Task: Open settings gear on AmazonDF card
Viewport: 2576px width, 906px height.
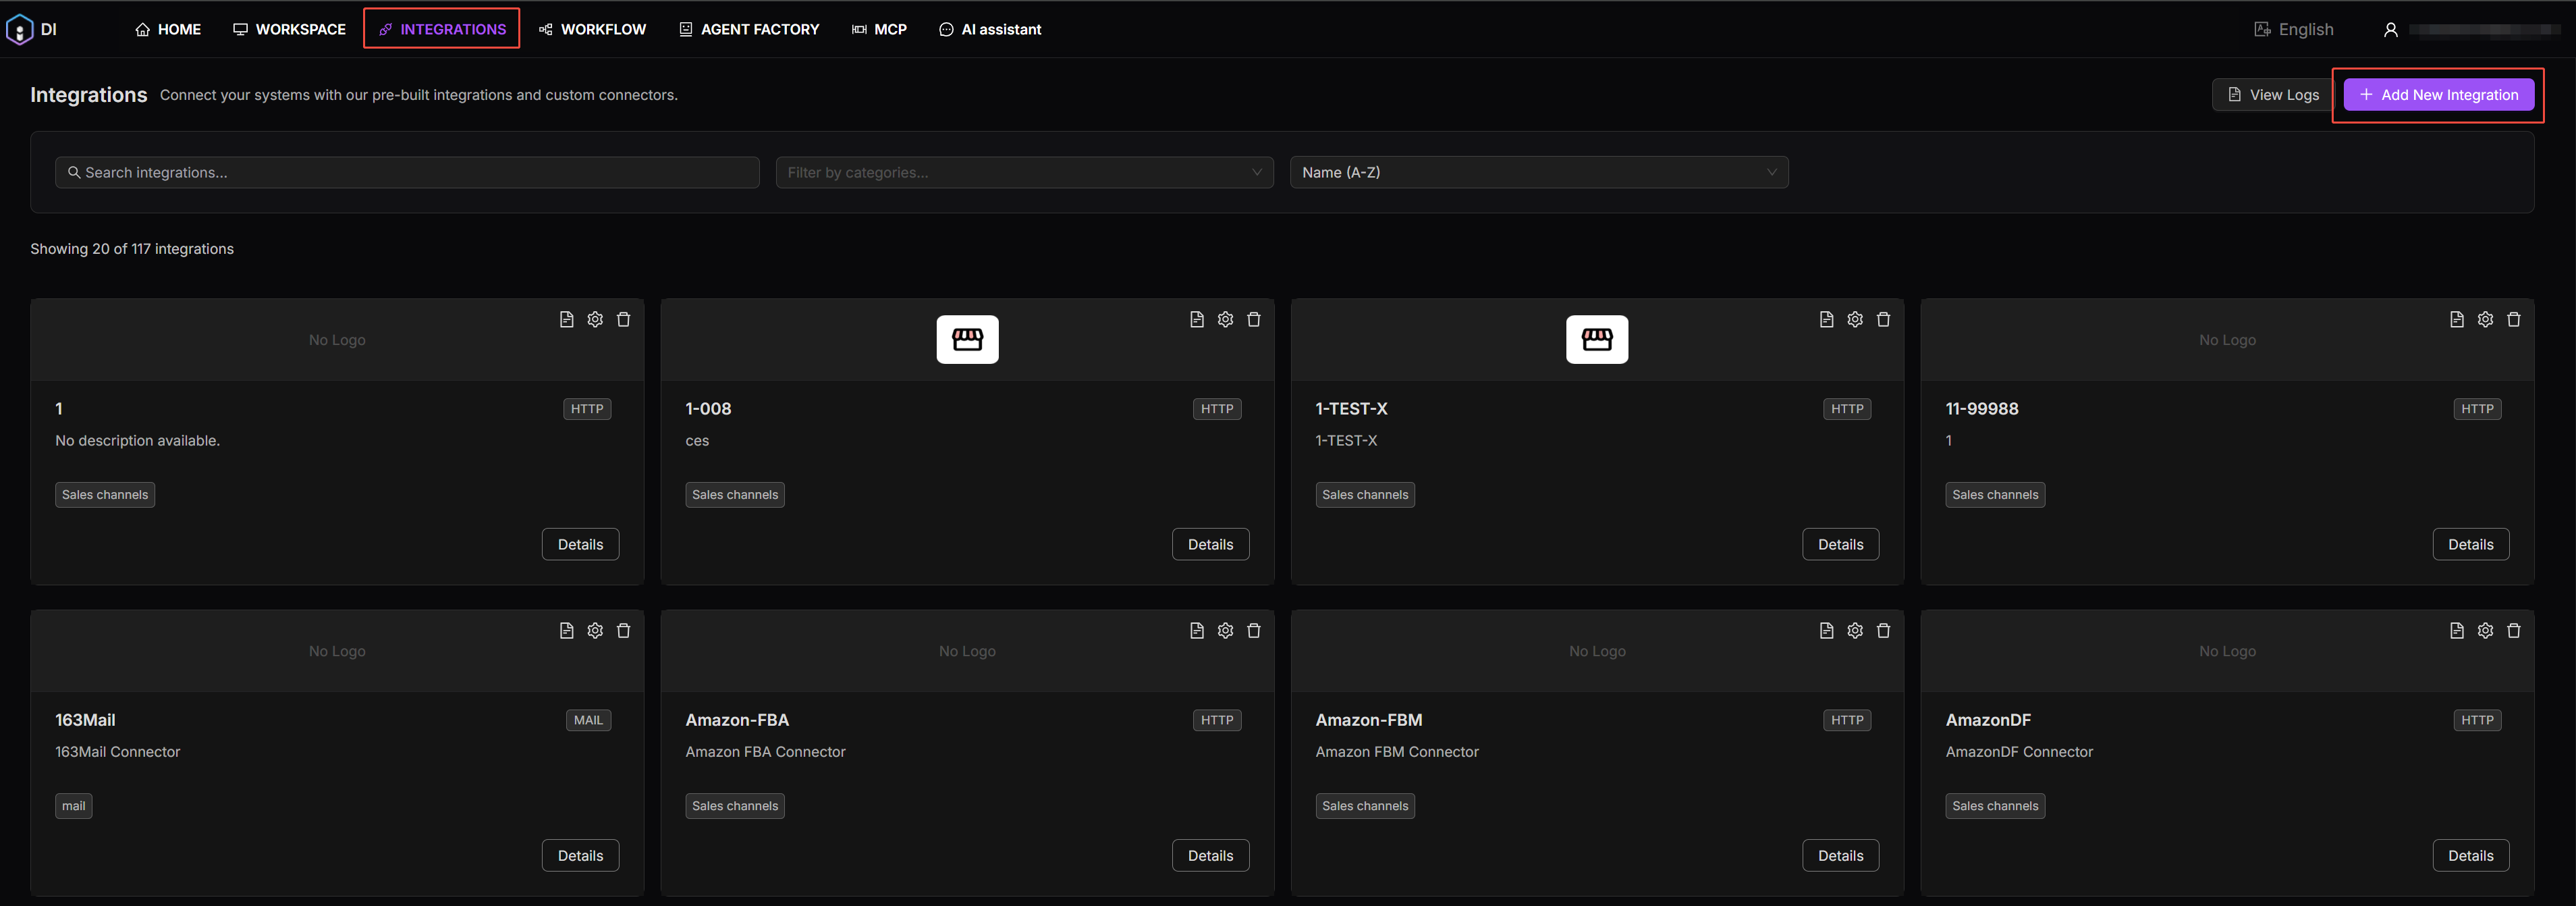Action: pyautogui.click(x=2485, y=630)
